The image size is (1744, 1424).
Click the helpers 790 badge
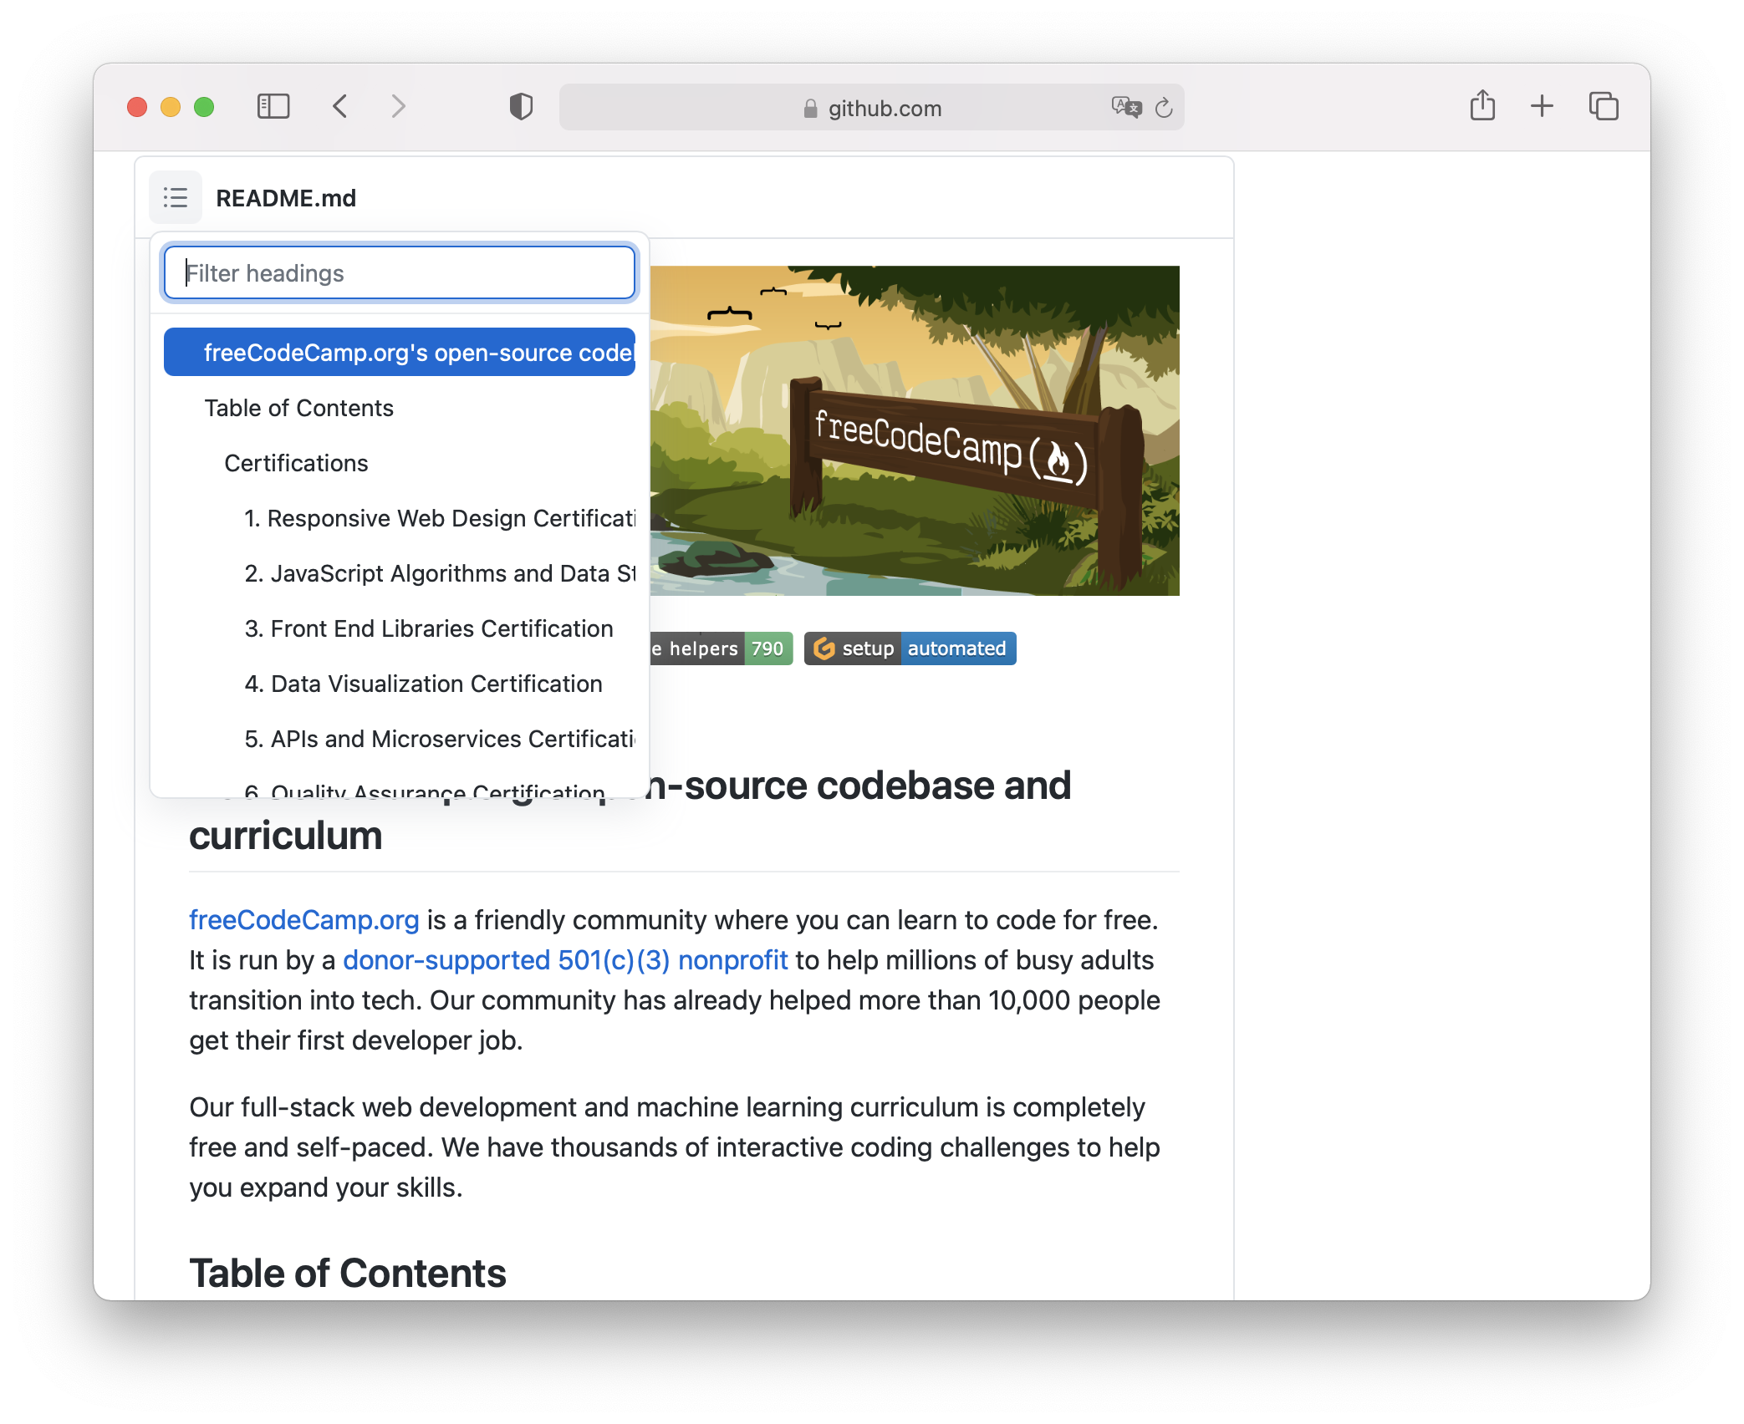[x=721, y=648]
